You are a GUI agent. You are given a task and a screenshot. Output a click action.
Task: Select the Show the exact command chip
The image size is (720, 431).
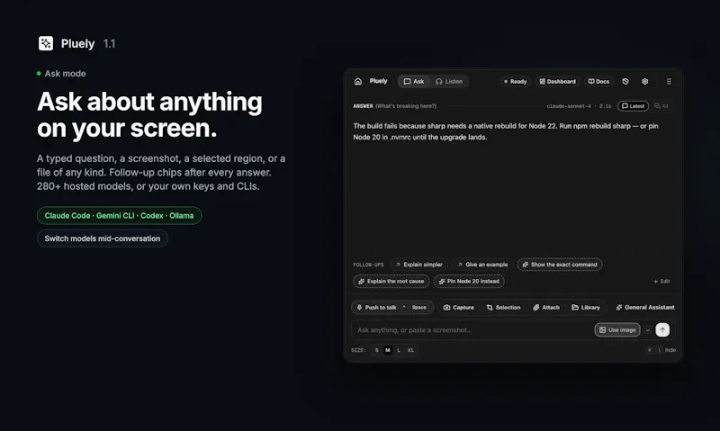point(559,265)
